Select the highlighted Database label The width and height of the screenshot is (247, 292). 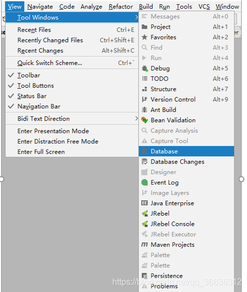(x=164, y=151)
